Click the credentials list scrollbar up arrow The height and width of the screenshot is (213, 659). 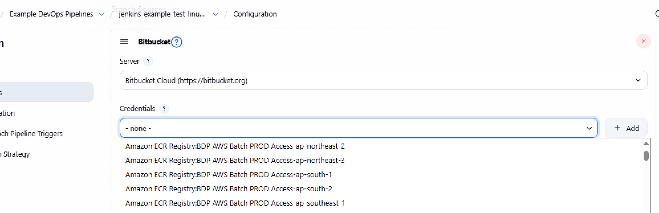coord(646,144)
